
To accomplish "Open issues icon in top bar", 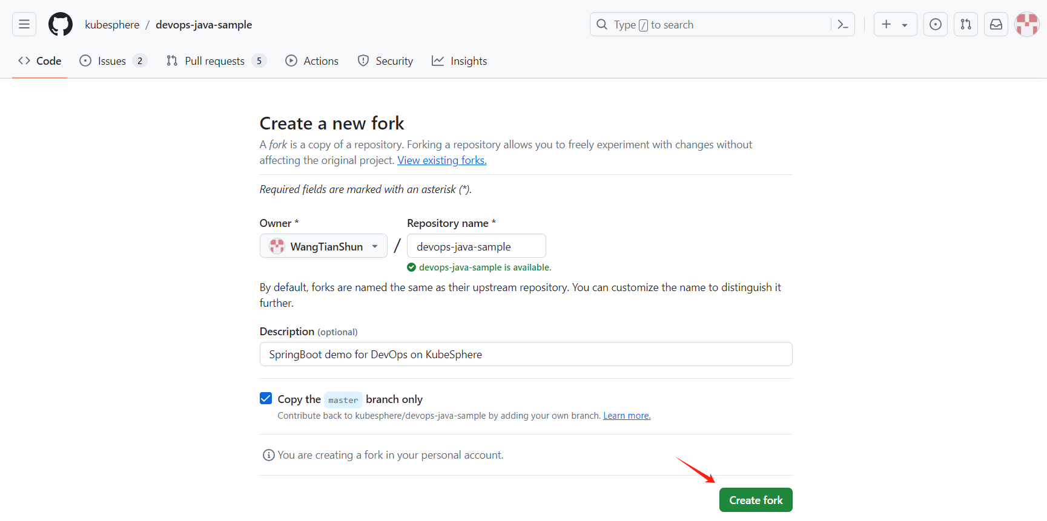I will pos(935,24).
